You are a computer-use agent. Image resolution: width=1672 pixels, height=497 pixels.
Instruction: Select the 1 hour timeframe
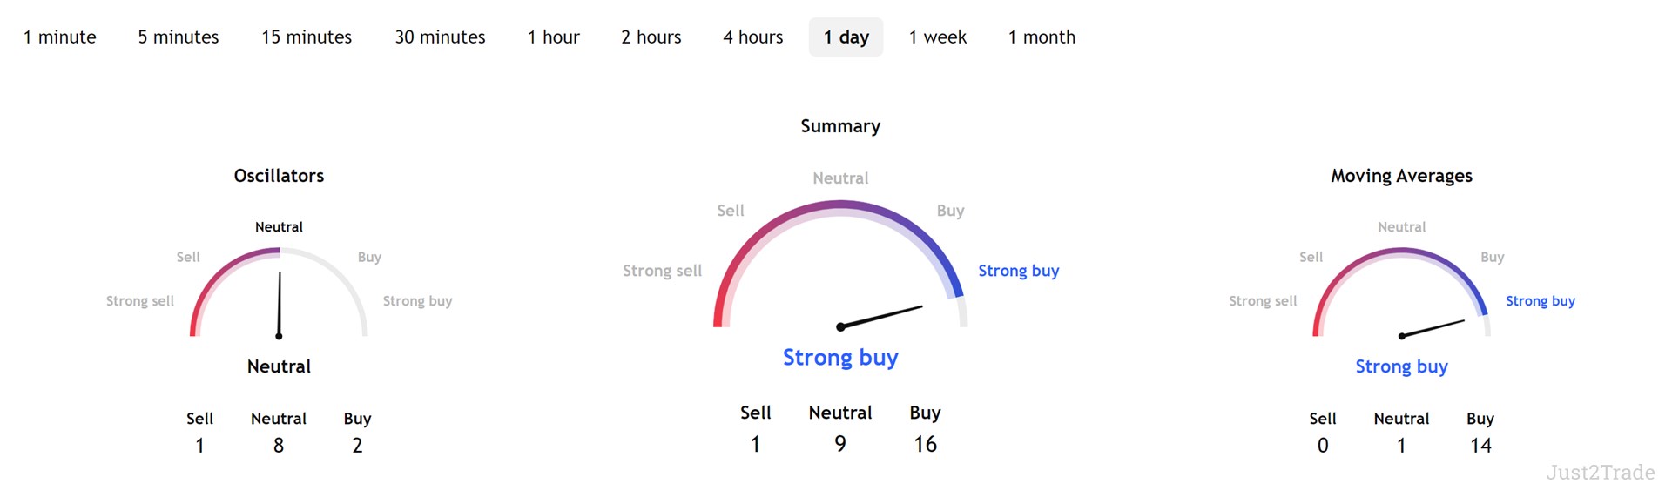point(554,37)
